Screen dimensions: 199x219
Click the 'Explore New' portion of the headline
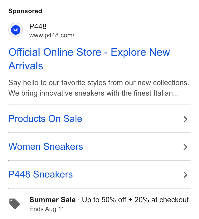(x=140, y=52)
